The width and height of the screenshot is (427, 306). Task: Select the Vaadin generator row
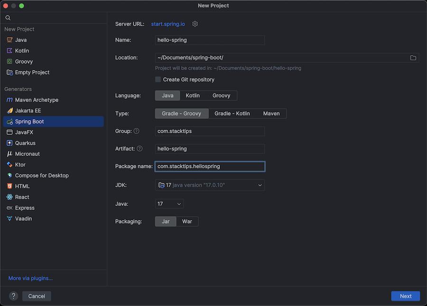click(53, 219)
